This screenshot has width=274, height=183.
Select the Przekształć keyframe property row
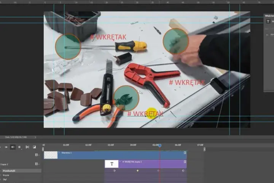[x=21, y=171]
